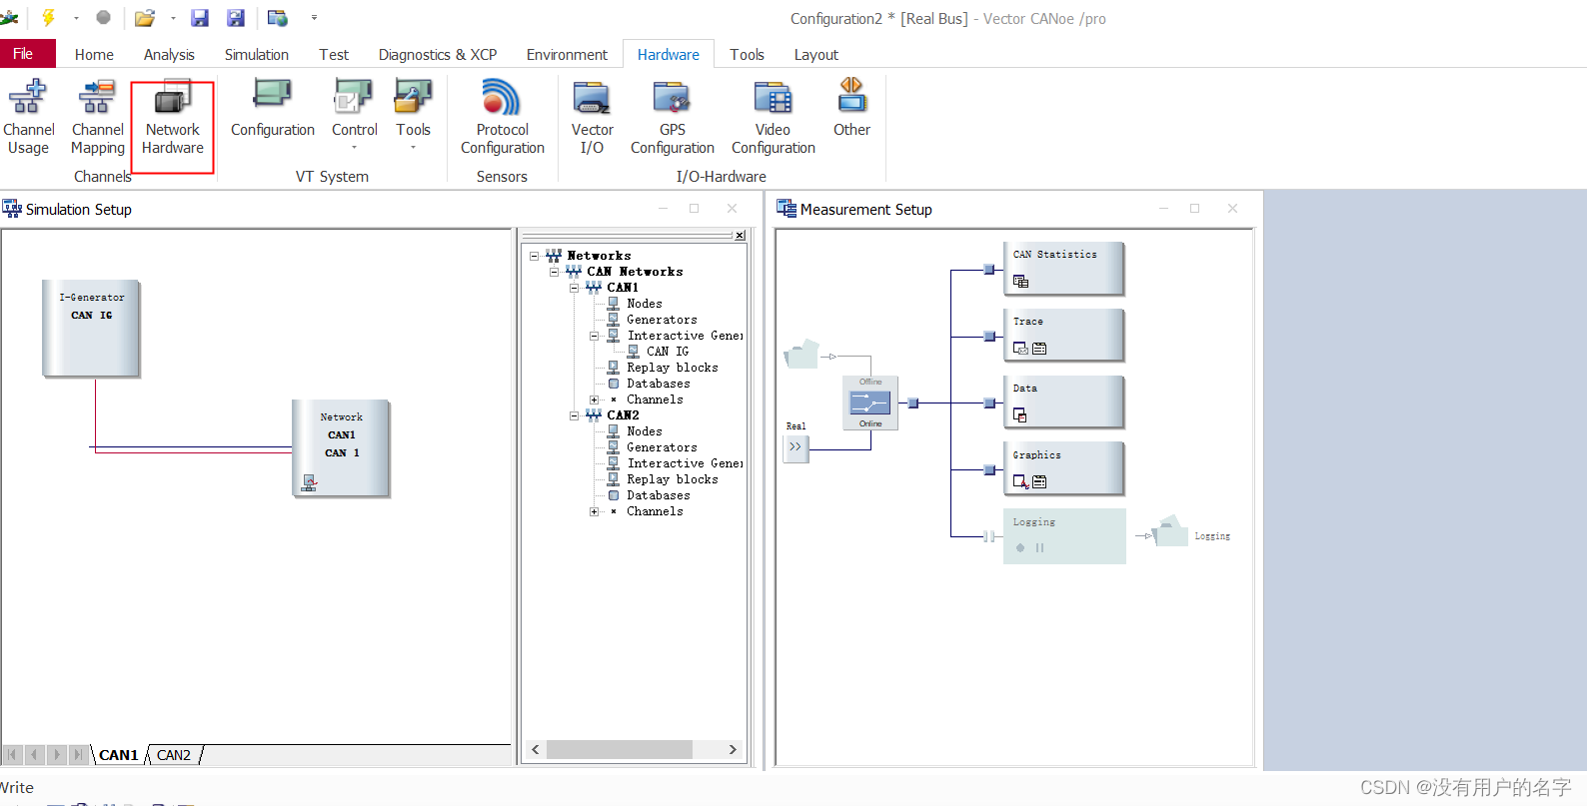Select Generators under CAN1
The width and height of the screenshot is (1587, 806).
click(662, 320)
